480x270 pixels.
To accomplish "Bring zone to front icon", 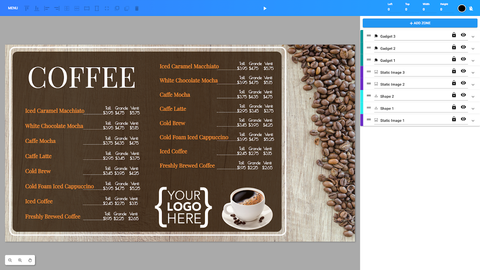I will point(117,8).
